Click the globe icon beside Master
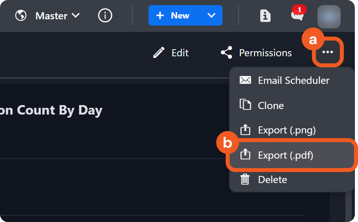 point(20,16)
